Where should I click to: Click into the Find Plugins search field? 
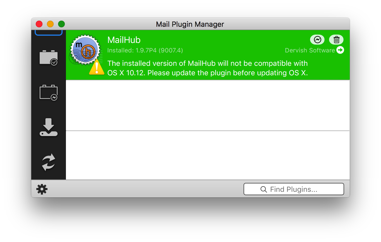coord(294,189)
